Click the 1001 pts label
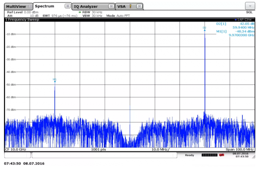Image resolution: width=261 pixels, height=169 pixels. click(x=98, y=149)
